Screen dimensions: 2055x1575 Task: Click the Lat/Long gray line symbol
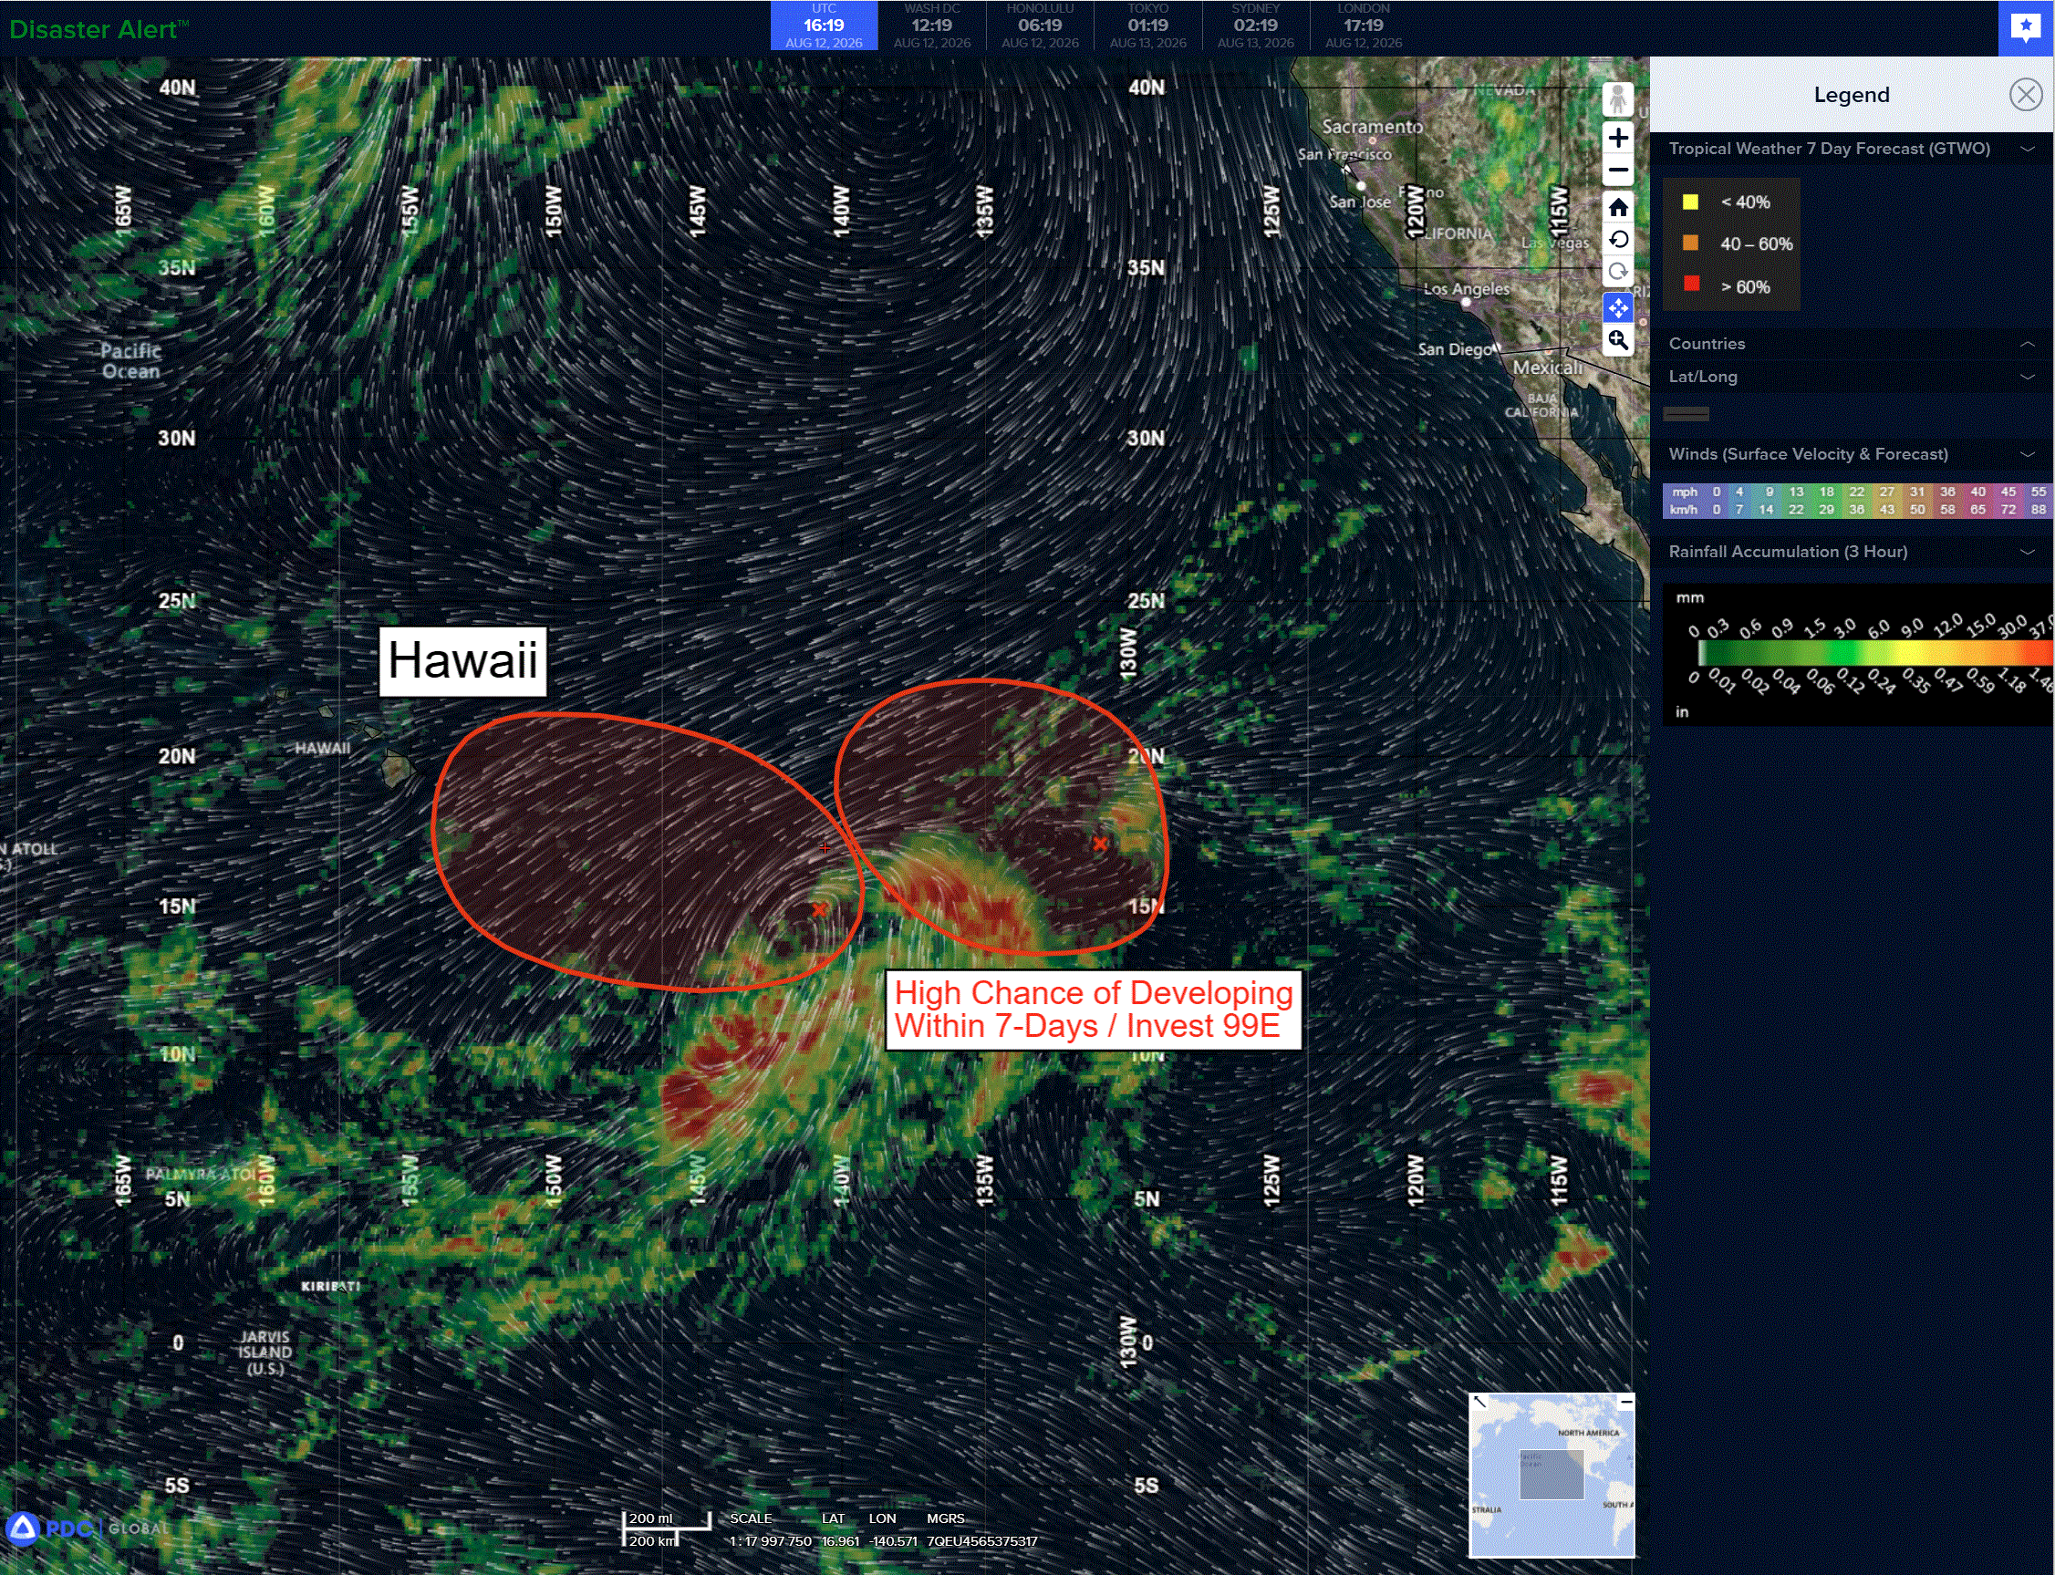(1686, 413)
